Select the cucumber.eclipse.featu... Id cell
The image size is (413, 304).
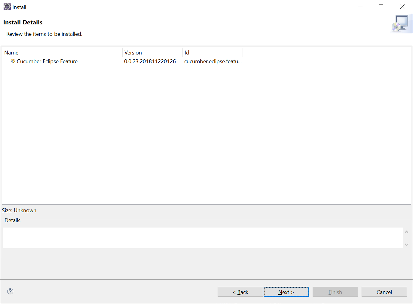pyautogui.click(x=213, y=61)
